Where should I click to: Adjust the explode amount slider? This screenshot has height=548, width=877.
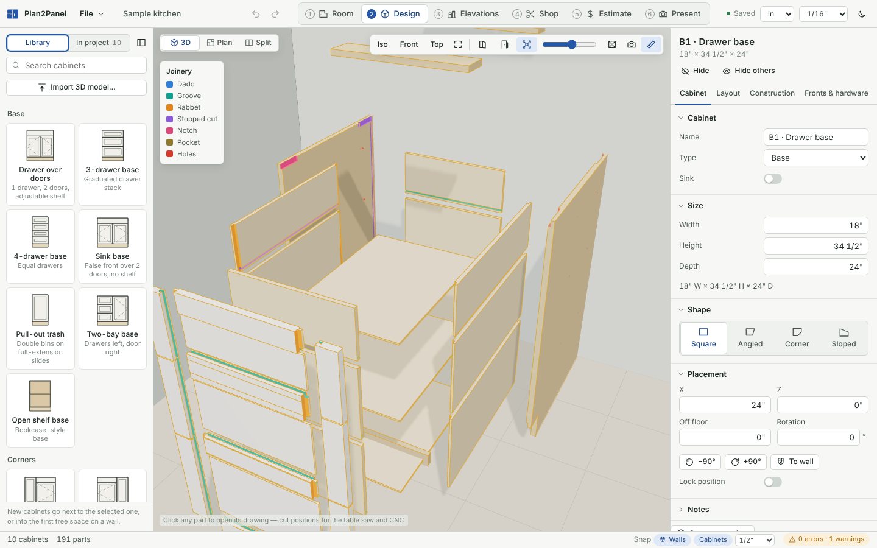click(x=569, y=44)
